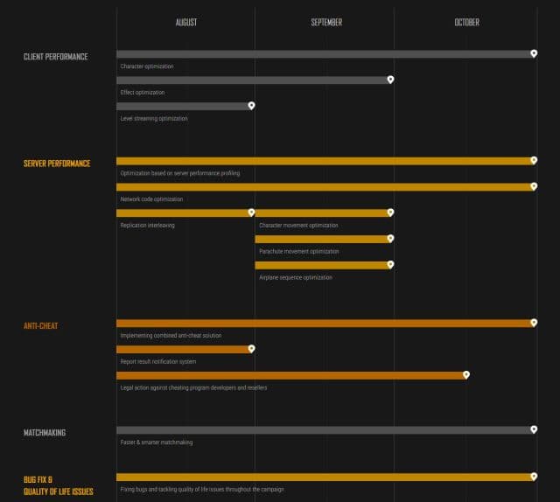
Task: Click the yellow Character movement optimization bar
Action: tap(321, 213)
